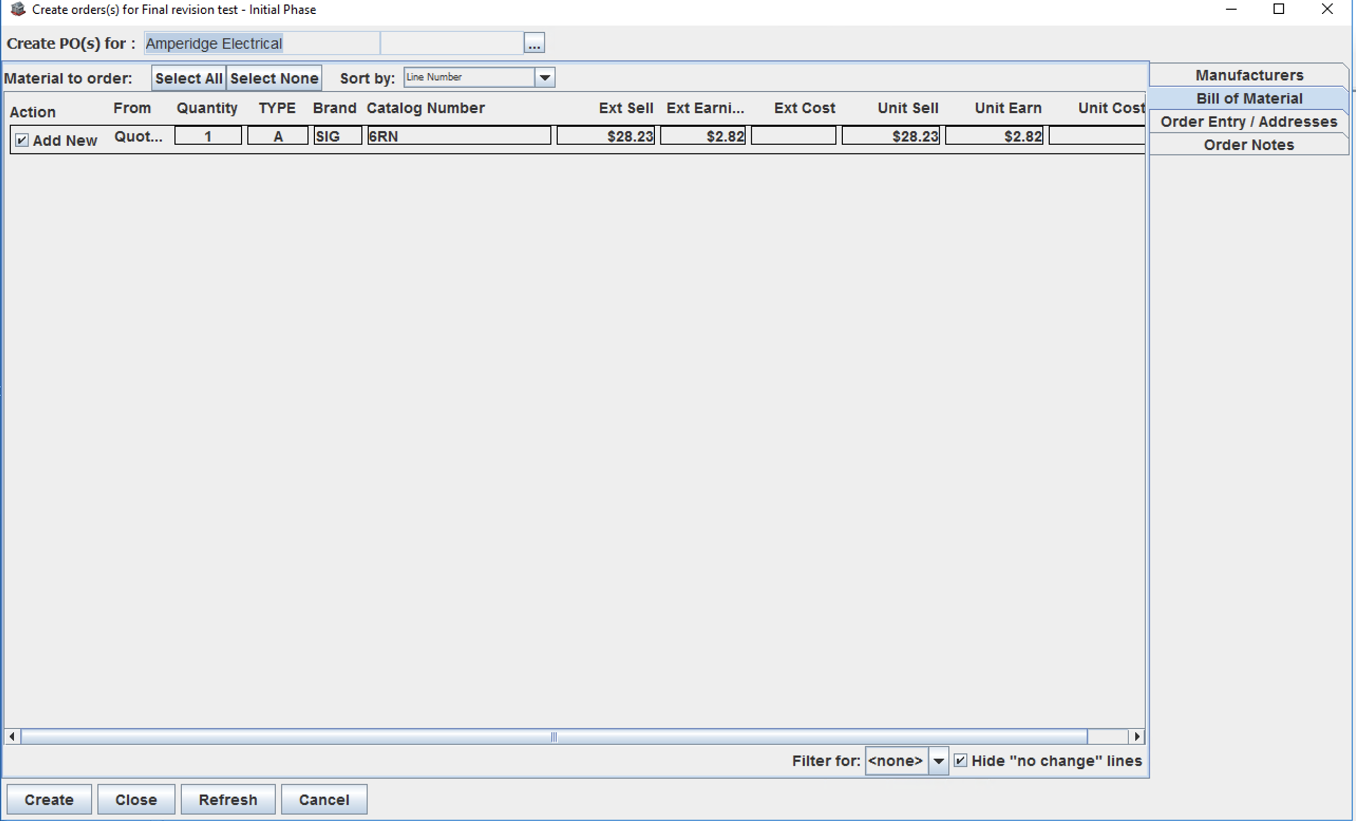Cancel the order creation dialog

pyautogui.click(x=324, y=799)
